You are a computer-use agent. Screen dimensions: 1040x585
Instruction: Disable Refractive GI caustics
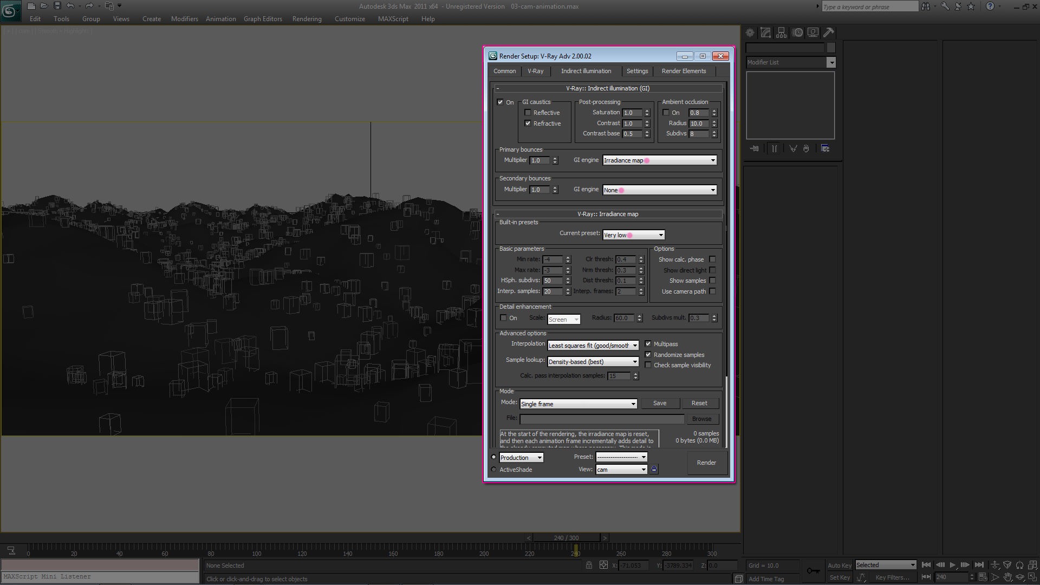coord(528,123)
